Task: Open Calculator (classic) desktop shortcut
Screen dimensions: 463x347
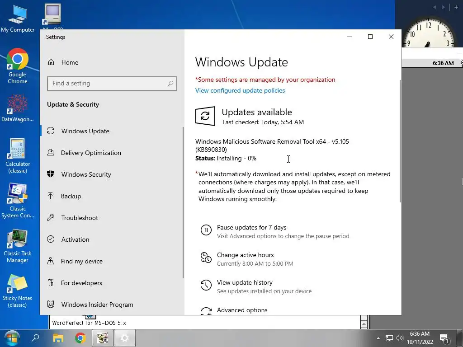Action: click(18, 156)
